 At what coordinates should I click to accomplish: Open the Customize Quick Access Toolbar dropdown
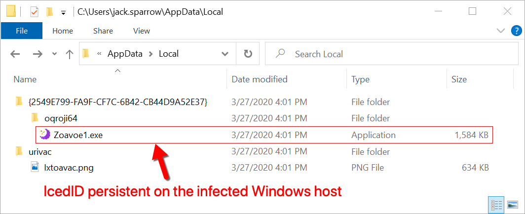pyautogui.click(x=63, y=13)
